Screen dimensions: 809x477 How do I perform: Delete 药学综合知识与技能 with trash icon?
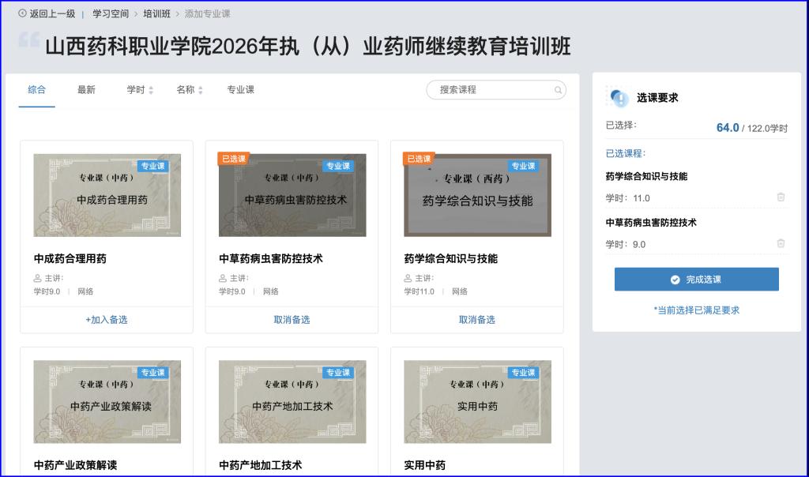781,197
